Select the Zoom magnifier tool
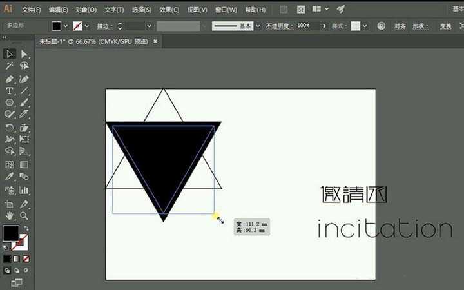 24,215
